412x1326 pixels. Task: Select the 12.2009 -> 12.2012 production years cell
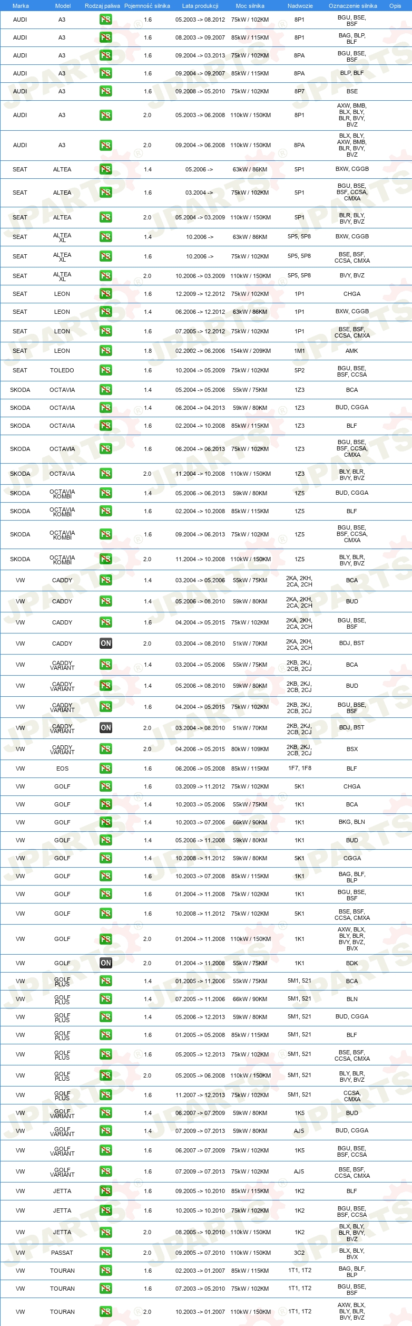[200, 294]
